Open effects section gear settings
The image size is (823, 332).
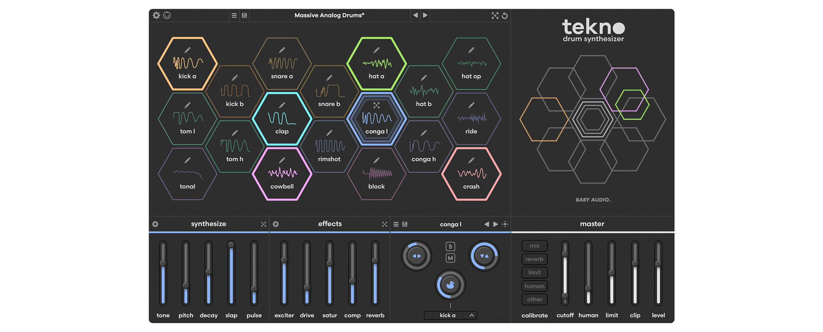tap(276, 224)
